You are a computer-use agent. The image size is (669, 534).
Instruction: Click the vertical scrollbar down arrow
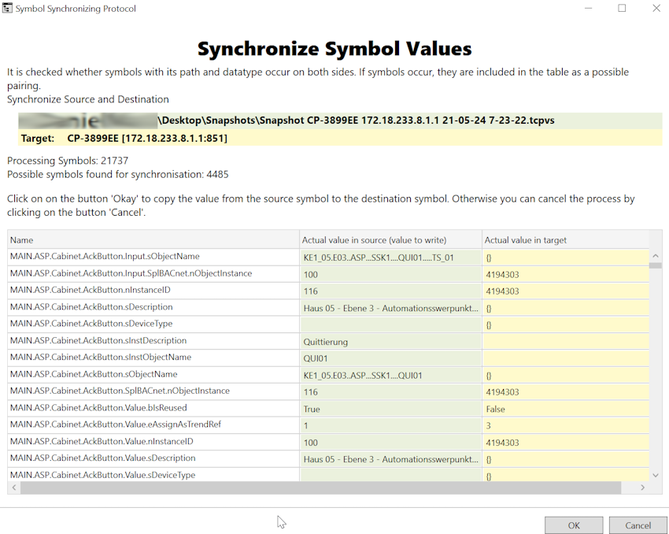point(656,475)
